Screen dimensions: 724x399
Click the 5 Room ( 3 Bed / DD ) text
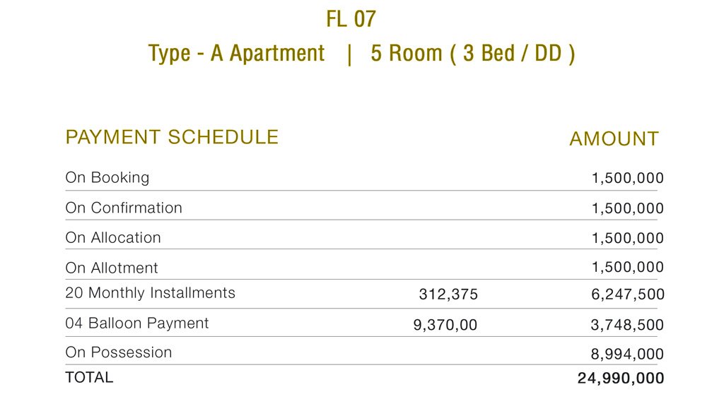(473, 54)
